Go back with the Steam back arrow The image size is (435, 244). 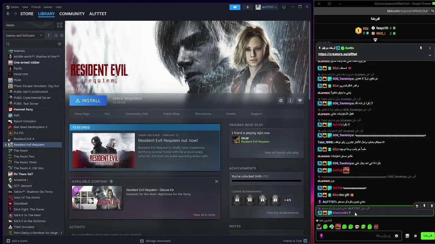(x=8, y=14)
